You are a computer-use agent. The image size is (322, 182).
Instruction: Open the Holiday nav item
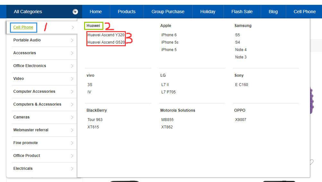pyautogui.click(x=208, y=12)
